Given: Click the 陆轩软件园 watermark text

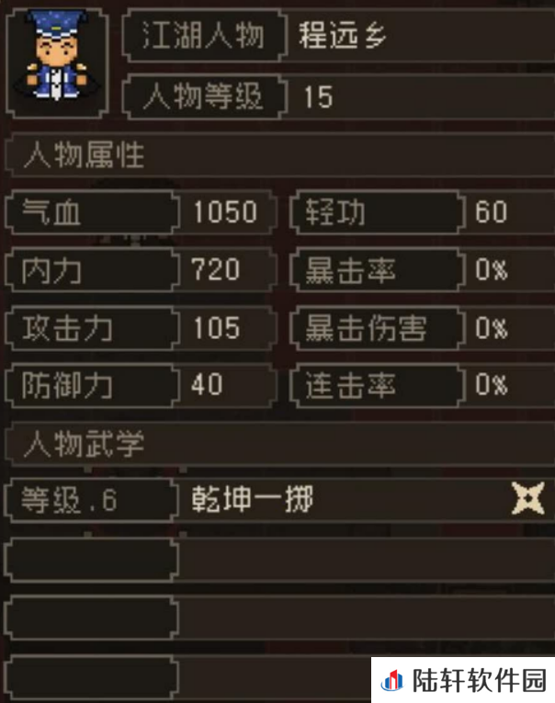Looking at the screenshot, I should 480,681.
